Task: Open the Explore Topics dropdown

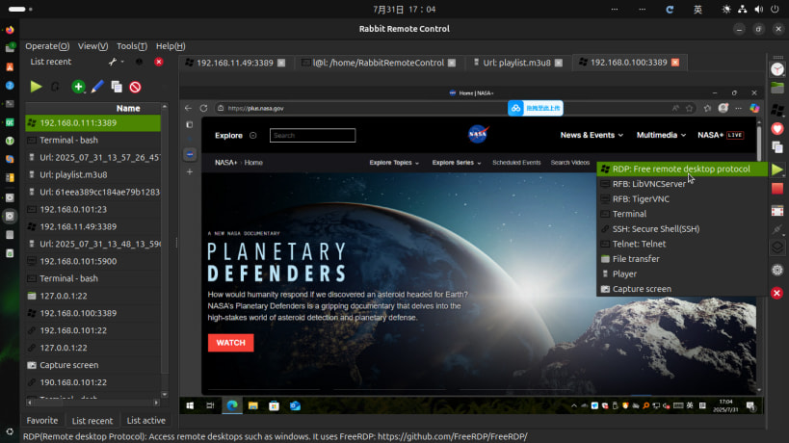Action: (394, 163)
